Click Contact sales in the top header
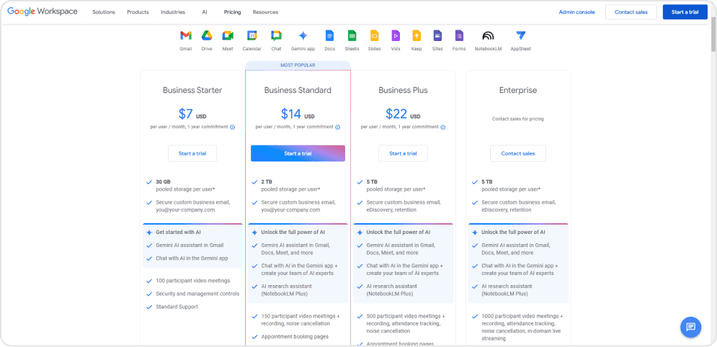Screen dimensions: 717x347 (631, 12)
